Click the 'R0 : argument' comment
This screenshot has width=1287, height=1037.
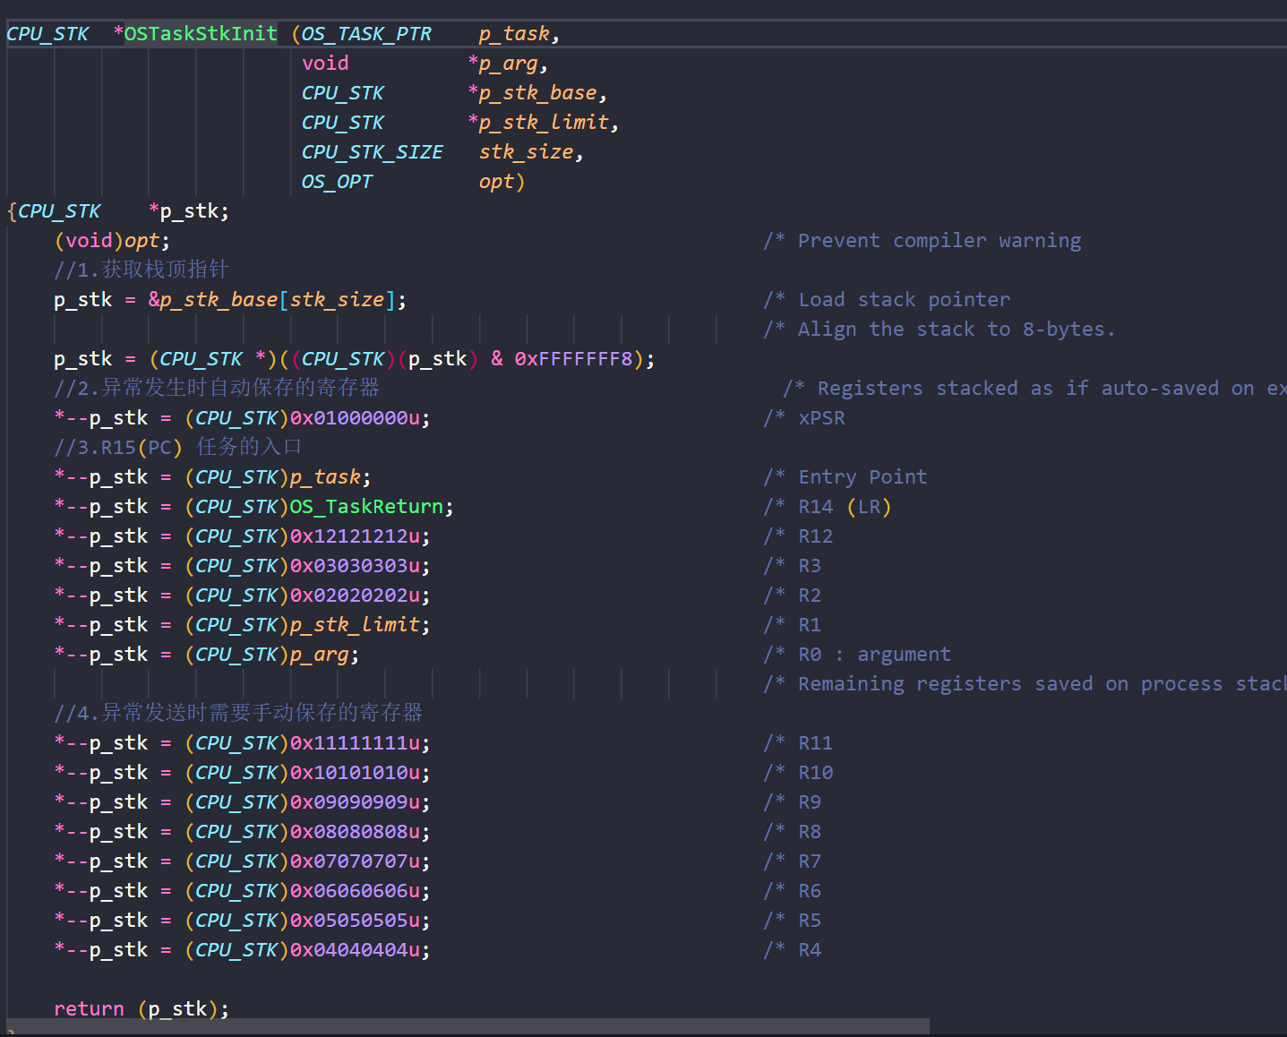[x=857, y=655]
